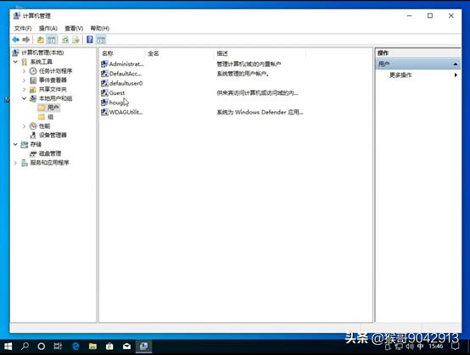
Task: Select the Administrator user account icon
Action: click(x=104, y=64)
